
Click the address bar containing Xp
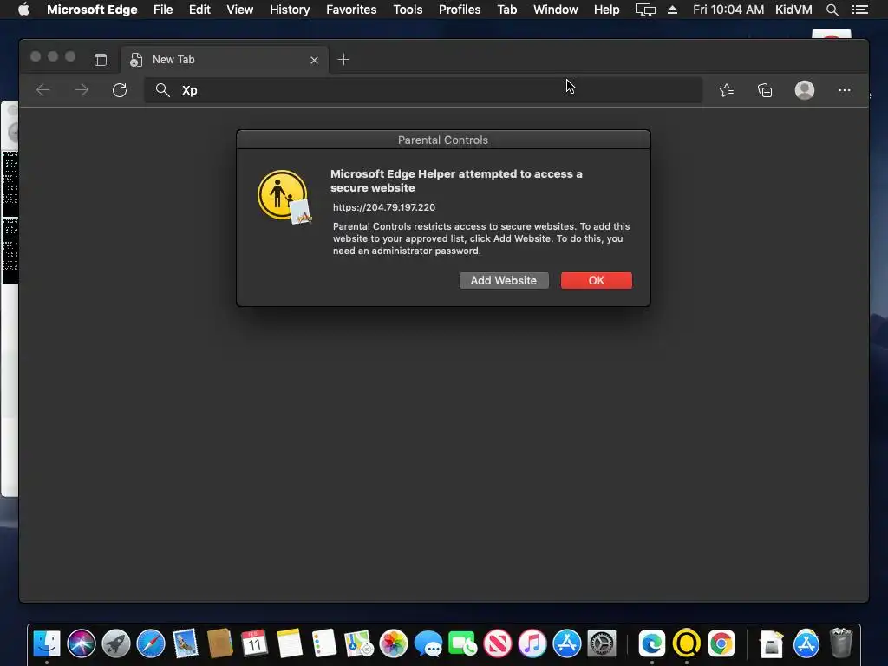423,90
